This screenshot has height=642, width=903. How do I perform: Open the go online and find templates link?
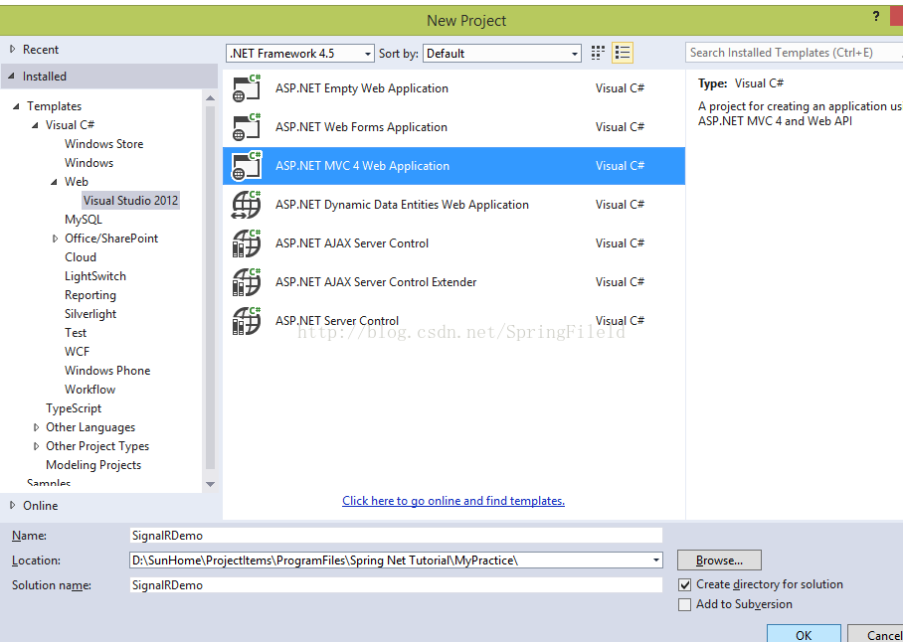point(453,501)
